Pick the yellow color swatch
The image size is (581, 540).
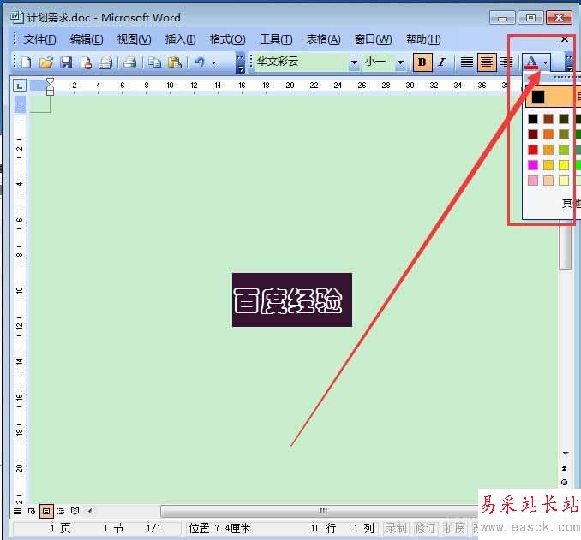(564, 164)
